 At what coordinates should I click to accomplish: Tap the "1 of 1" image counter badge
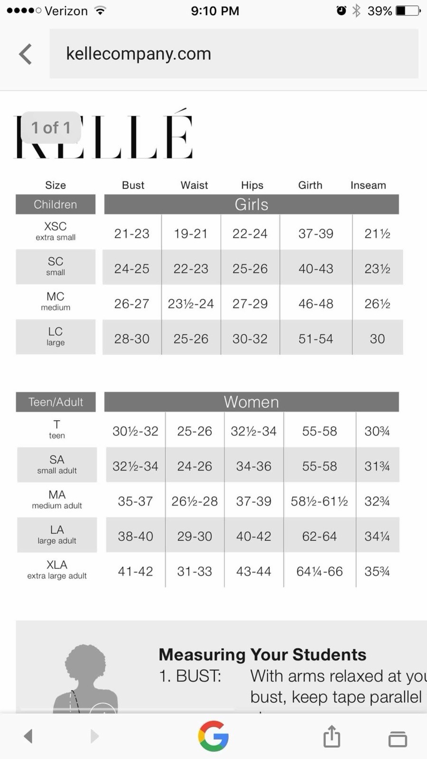click(x=51, y=128)
